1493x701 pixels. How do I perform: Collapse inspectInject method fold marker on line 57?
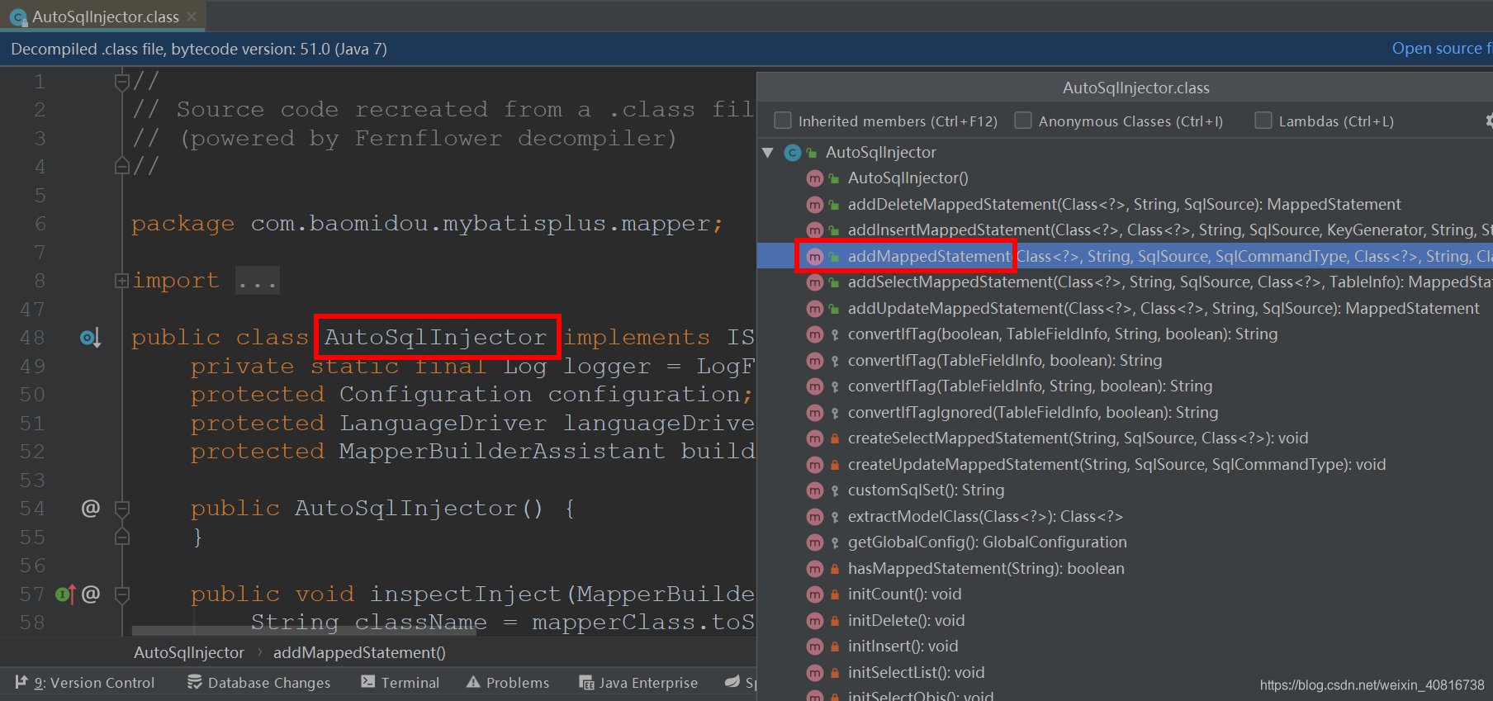pyautogui.click(x=121, y=594)
